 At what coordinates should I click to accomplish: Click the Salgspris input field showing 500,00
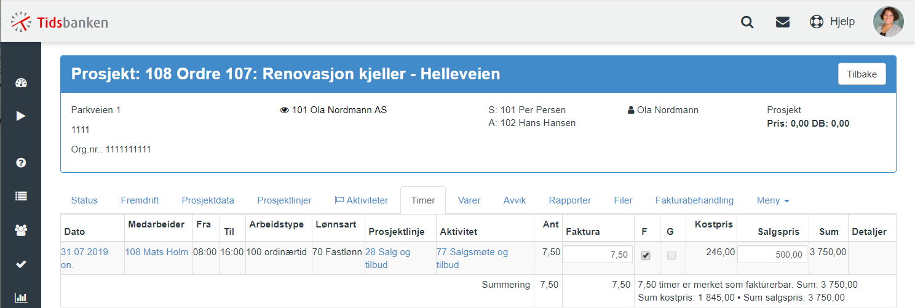(x=772, y=255)
